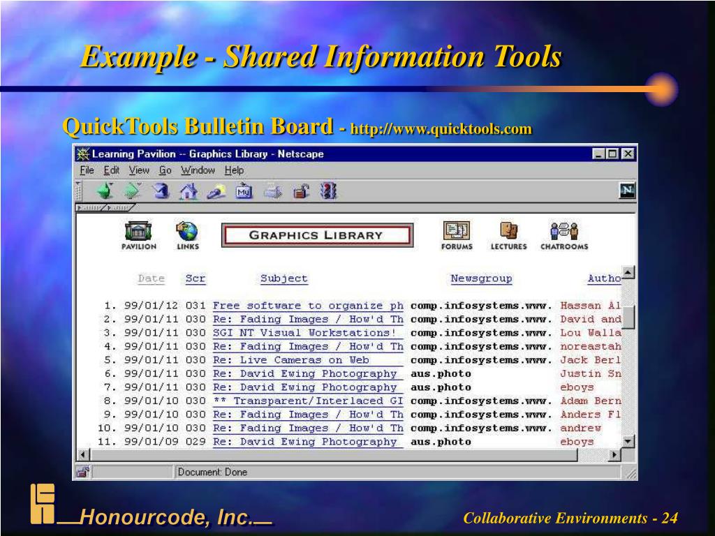Click the 'Document: Done' status text
Screen dimensions: 715x536
[x=212, y=472]
